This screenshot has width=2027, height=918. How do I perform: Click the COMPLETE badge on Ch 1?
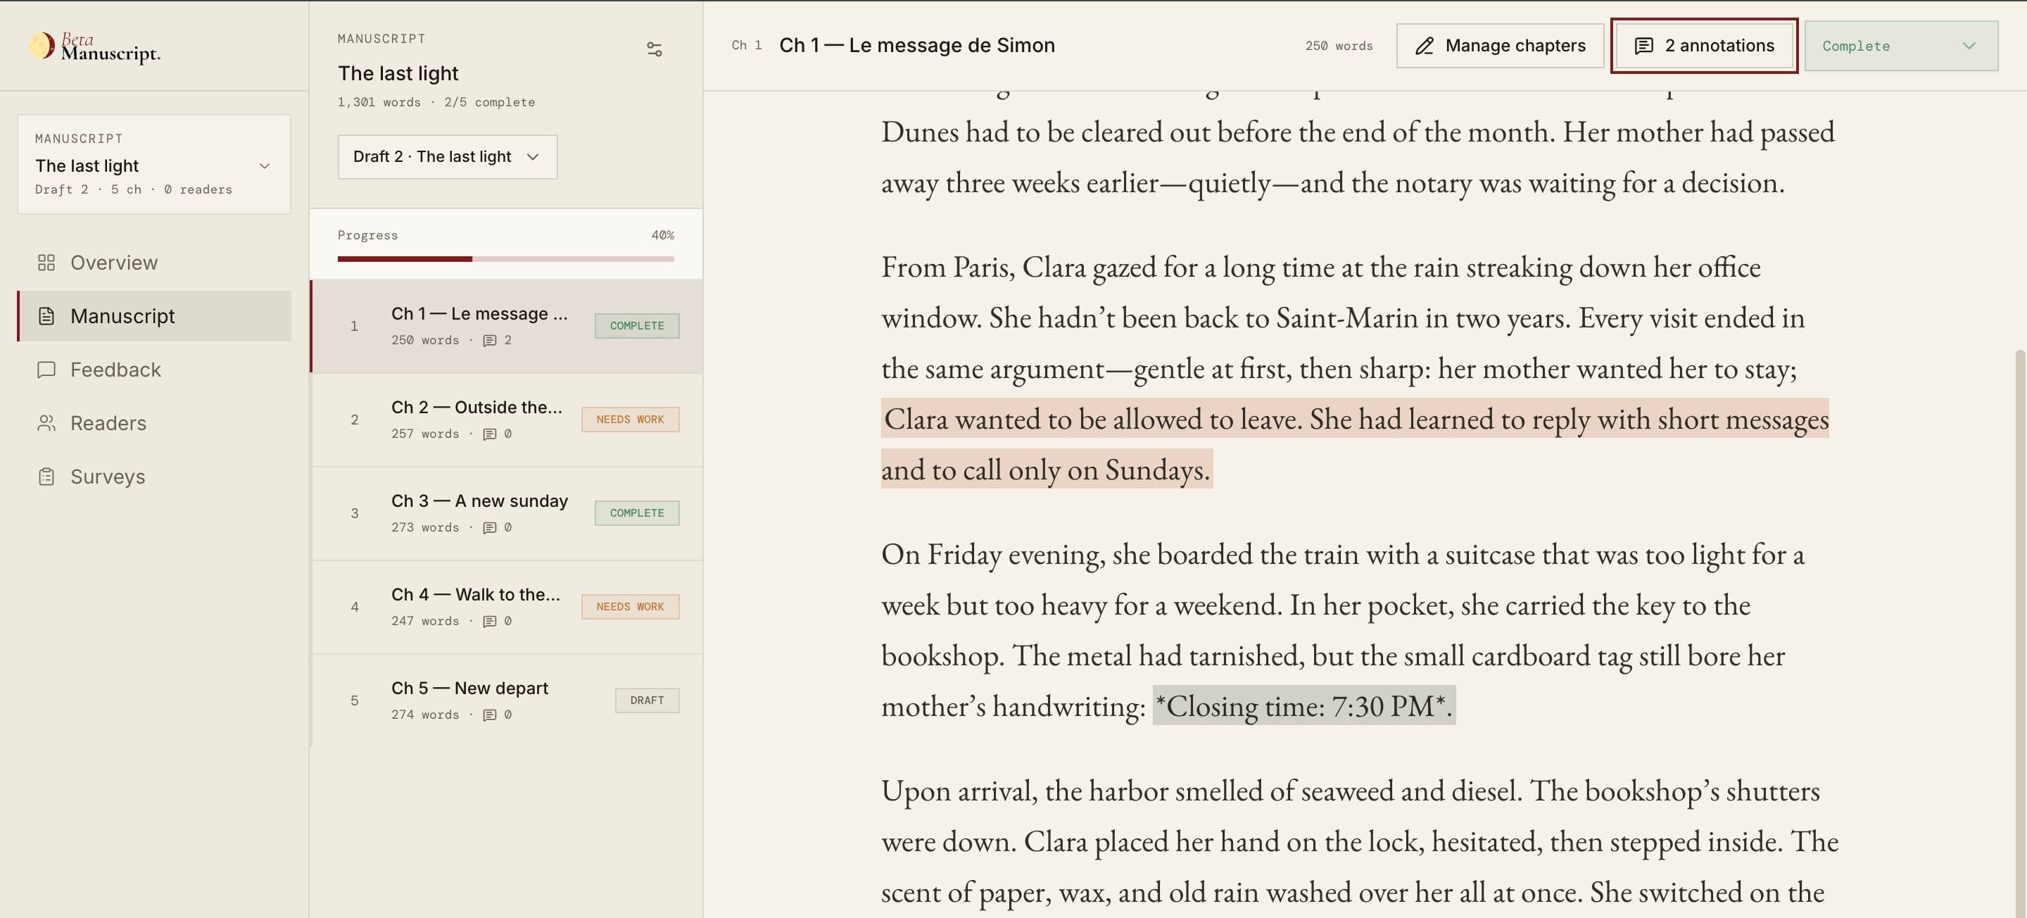[x=636, y=326]
